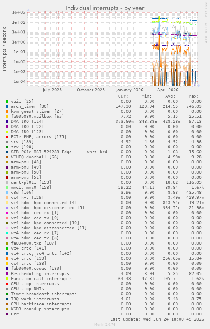
Task: Click the fe00b880.mailbox [65] yellow swatch
Action: click(x=7, y=117)
